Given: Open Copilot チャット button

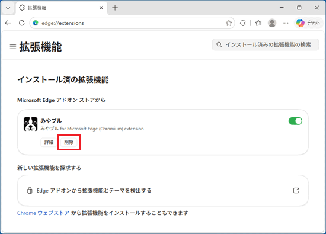Looking at the screenshot, I should [x=308, y=23].
